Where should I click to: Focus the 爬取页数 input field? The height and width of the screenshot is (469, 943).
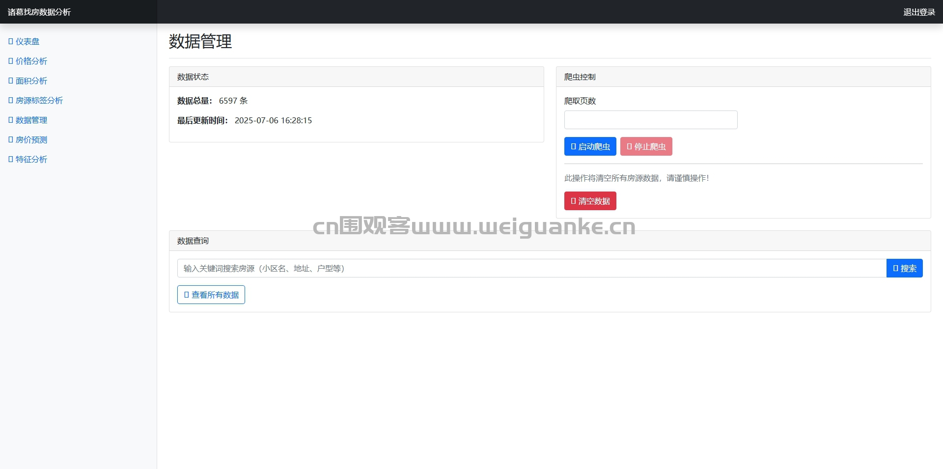(651, 120)
